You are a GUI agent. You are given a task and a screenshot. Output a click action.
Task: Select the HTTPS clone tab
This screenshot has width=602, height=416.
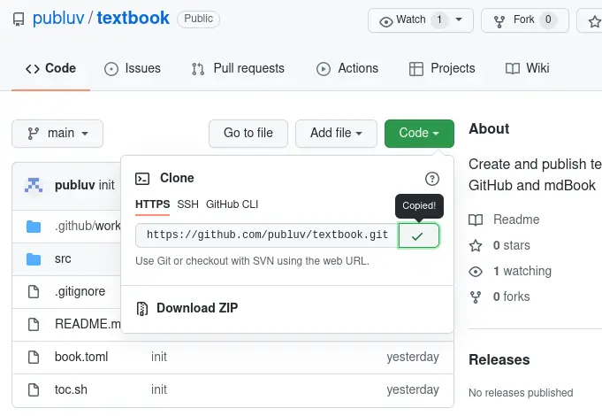click(152, 204)
